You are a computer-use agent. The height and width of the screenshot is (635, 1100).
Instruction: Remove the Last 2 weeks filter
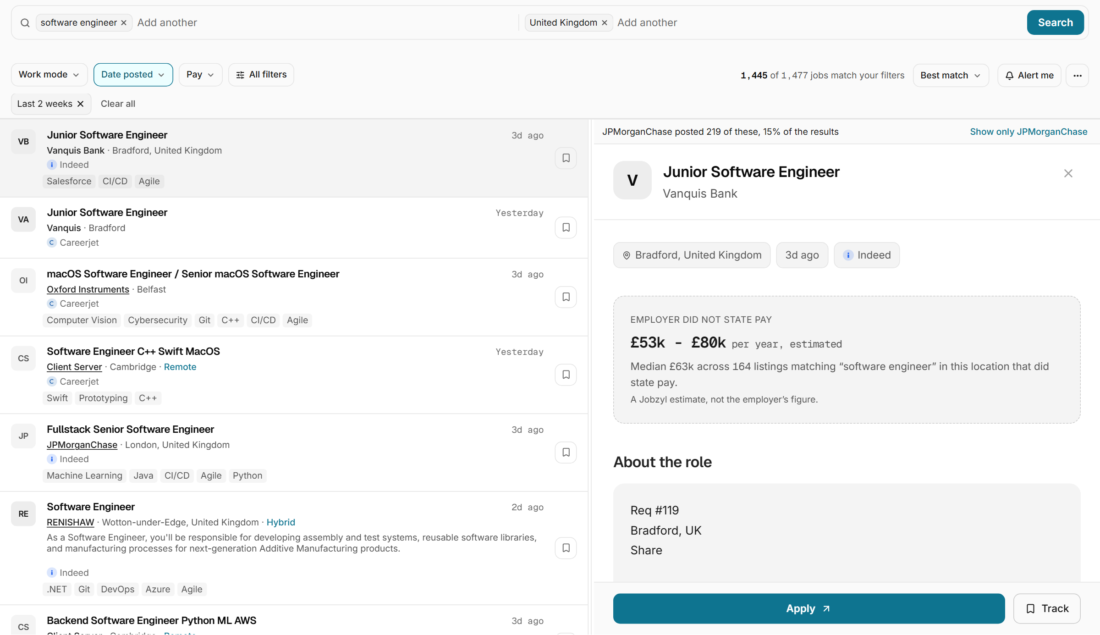pos(81,104)
